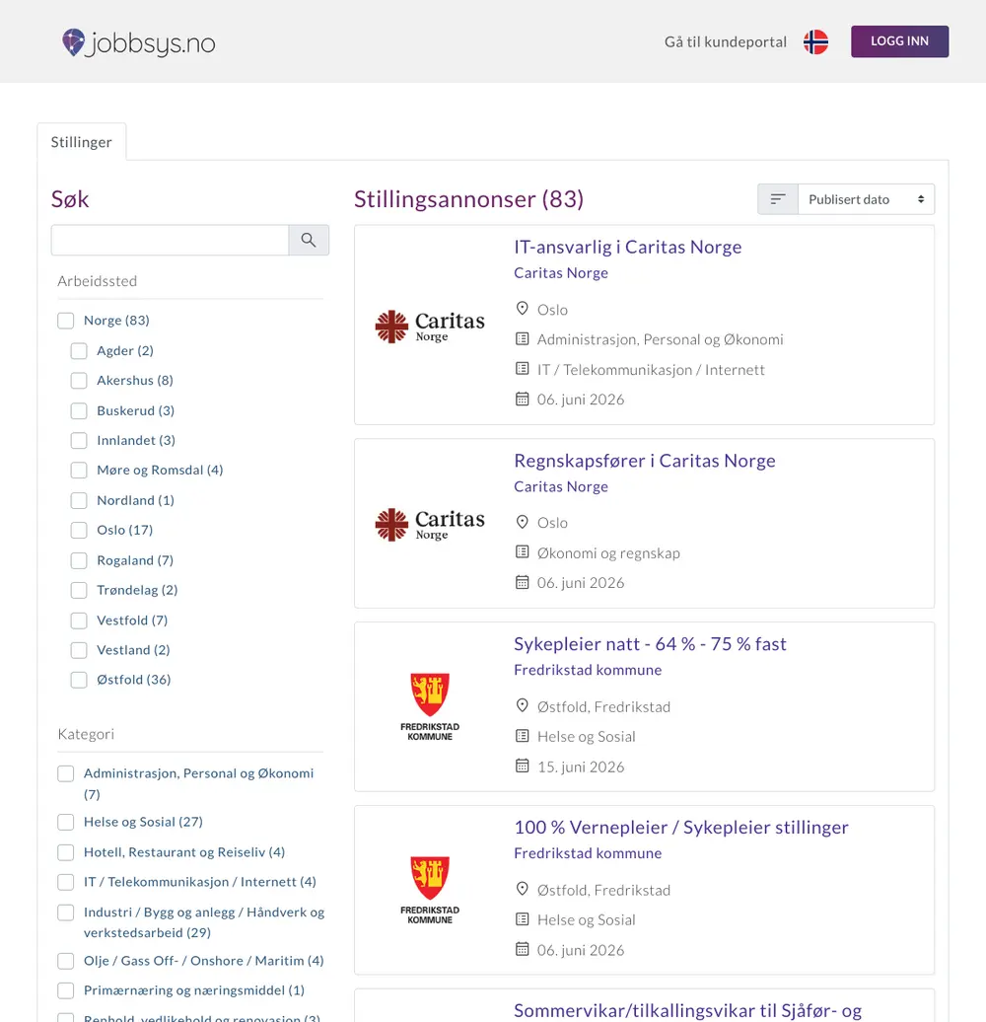Enable the Vestfold (7) filter
Screen dimensions: 986x1022
pos(79,620)
